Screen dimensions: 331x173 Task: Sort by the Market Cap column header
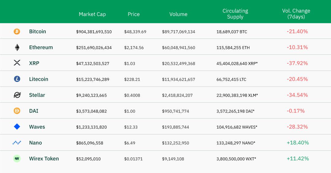(x=92, y=14)
